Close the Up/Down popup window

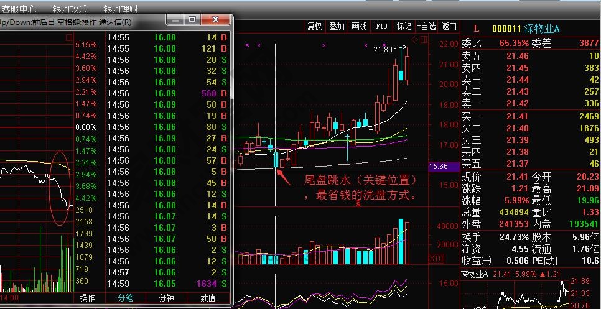click(x=216, y=21)
